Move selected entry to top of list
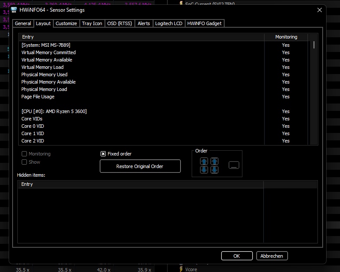 (214, 161)
